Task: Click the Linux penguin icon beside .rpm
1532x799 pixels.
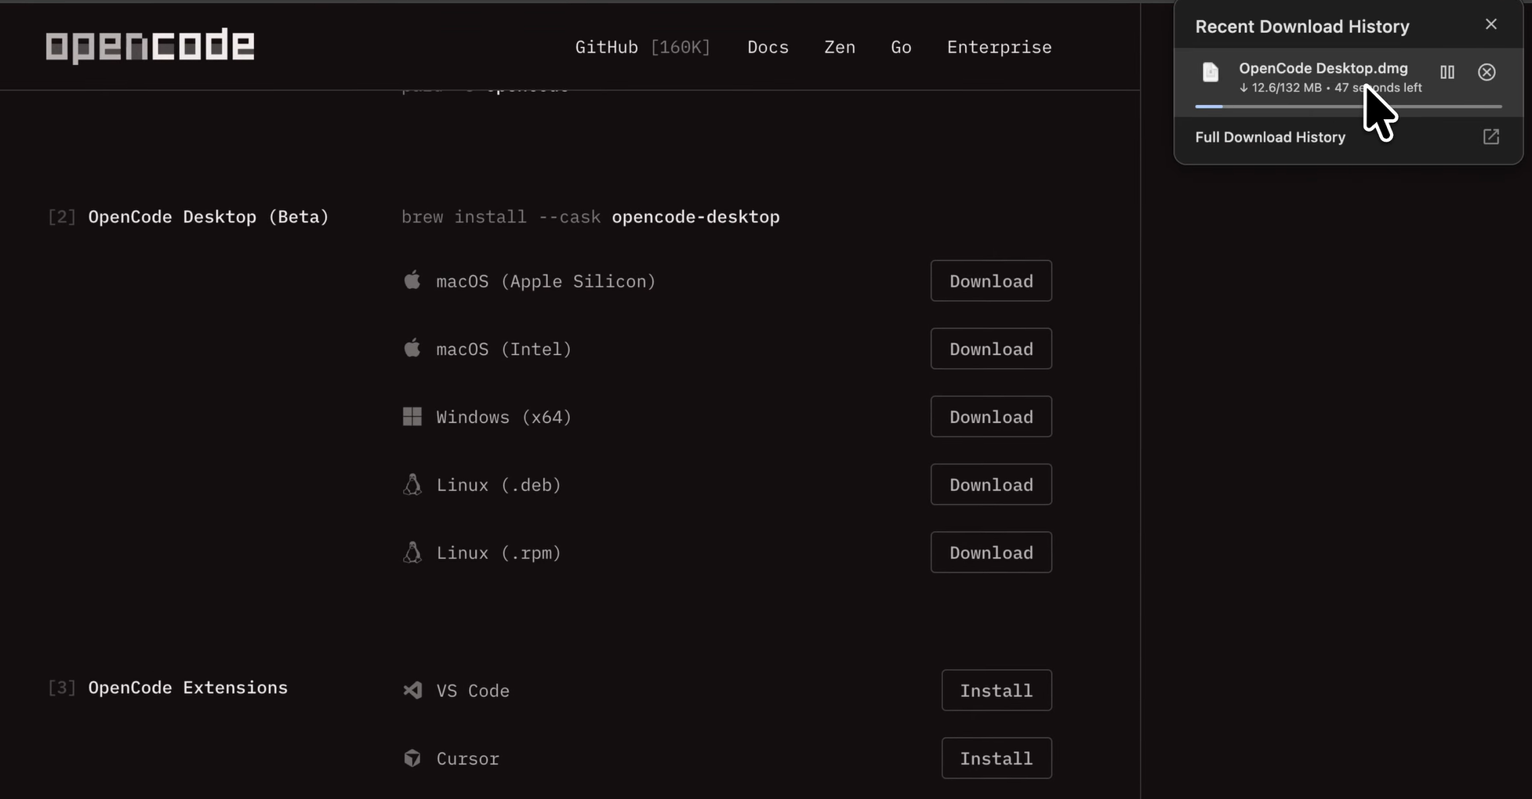Action: [x=412, y=552]
